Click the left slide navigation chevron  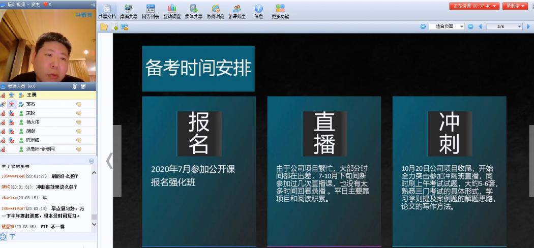pyautogui.click(x=109, y=161)
